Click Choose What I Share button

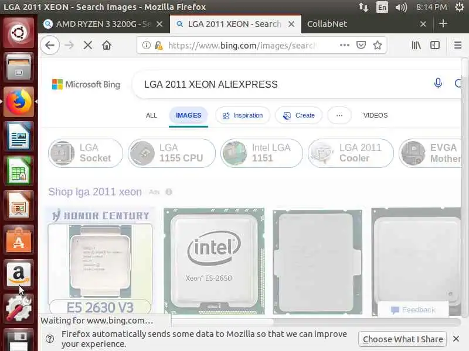pos(403,339)
